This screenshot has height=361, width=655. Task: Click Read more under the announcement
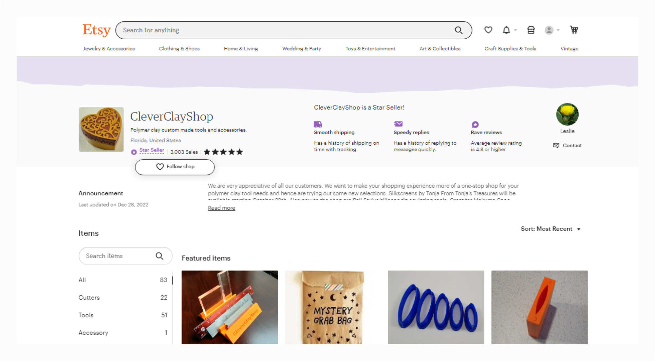[221, 208]
